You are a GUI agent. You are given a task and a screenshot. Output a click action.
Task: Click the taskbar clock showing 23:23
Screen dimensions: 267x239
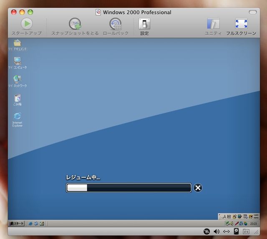point(253,224)
